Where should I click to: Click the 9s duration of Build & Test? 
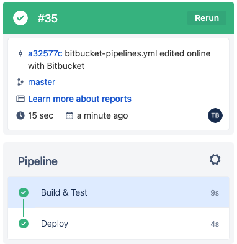pyautogui.click(x=215, y=193)
